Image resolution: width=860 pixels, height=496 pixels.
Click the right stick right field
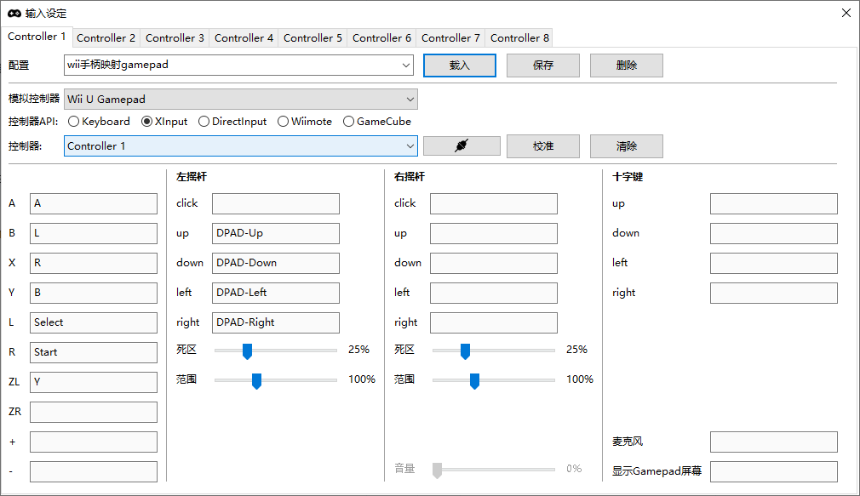[494, 322]
